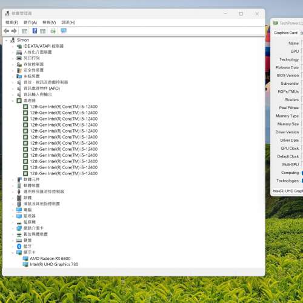
Task: Open the 檔案(F) File menu
Action: pos(12,22)
